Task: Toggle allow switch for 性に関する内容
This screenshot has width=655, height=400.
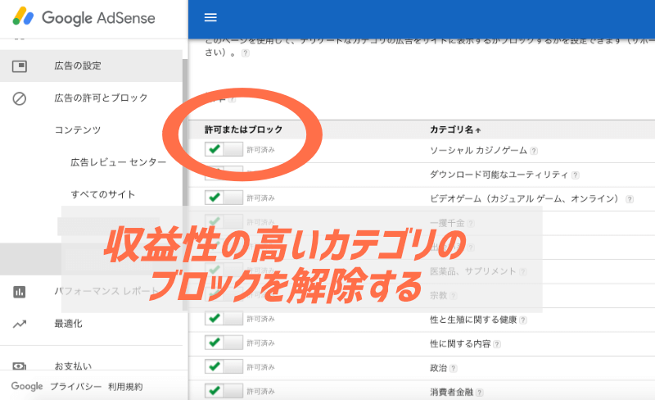Action: coord(224,343)
